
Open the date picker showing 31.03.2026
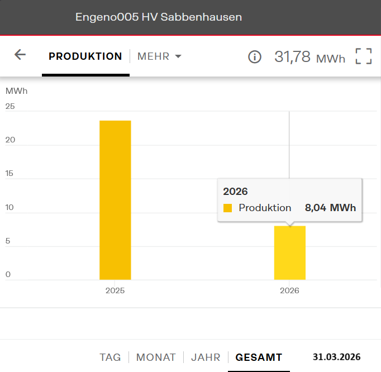[x=336, y=357]
